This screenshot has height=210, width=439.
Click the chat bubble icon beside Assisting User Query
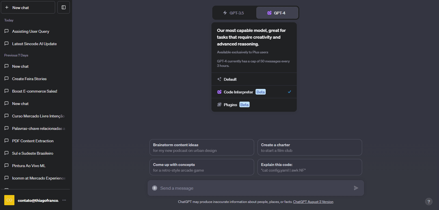point(7,31)
